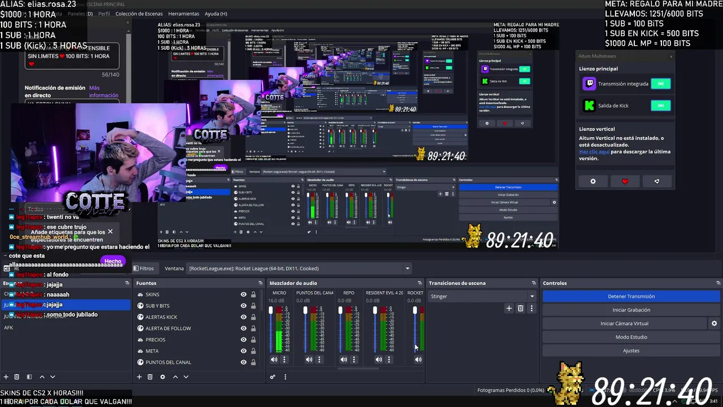
Task: Hide the ALERTA DE FOLLOW source
Action: pos(243,328)
